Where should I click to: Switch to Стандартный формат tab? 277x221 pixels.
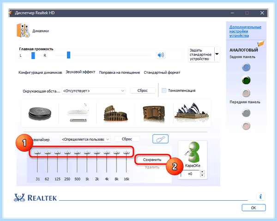(x=162, y=72)
